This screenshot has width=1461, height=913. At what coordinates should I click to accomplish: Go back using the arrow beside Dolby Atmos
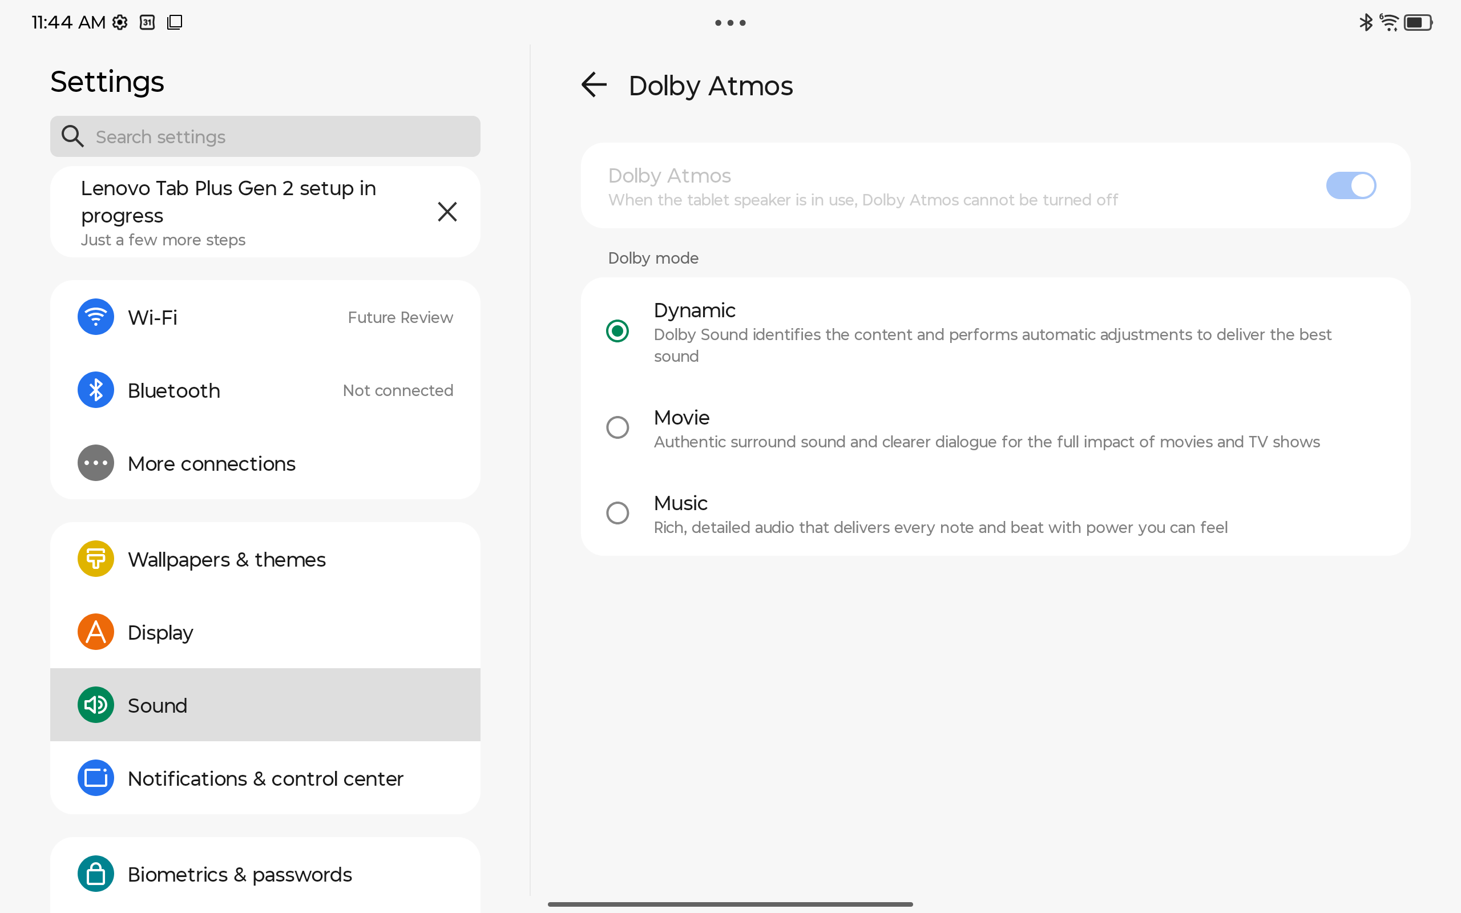[x=594, y=85]
